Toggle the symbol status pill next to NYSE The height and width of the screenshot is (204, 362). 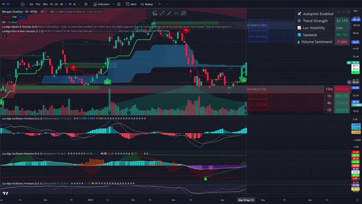[x=44, y=12]
